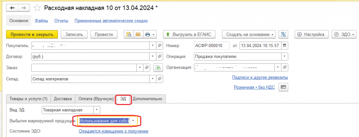Switch to Дополнительно tab
This screenshot has width=359, height=137.
[x=148, y=99]
